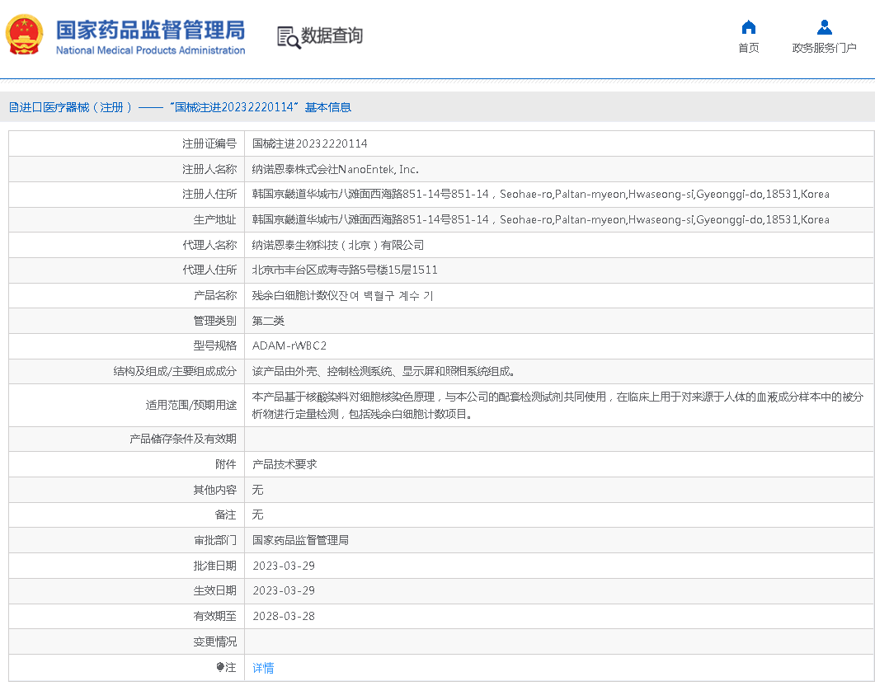Click the 政务服务门户 person icon
This screenshot has width=875, height=686.
[x=824, y=27]
